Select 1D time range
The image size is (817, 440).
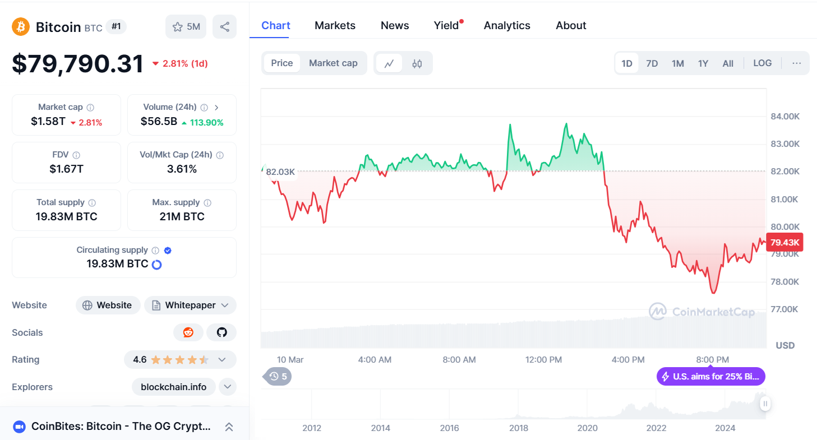pos(627,63)
